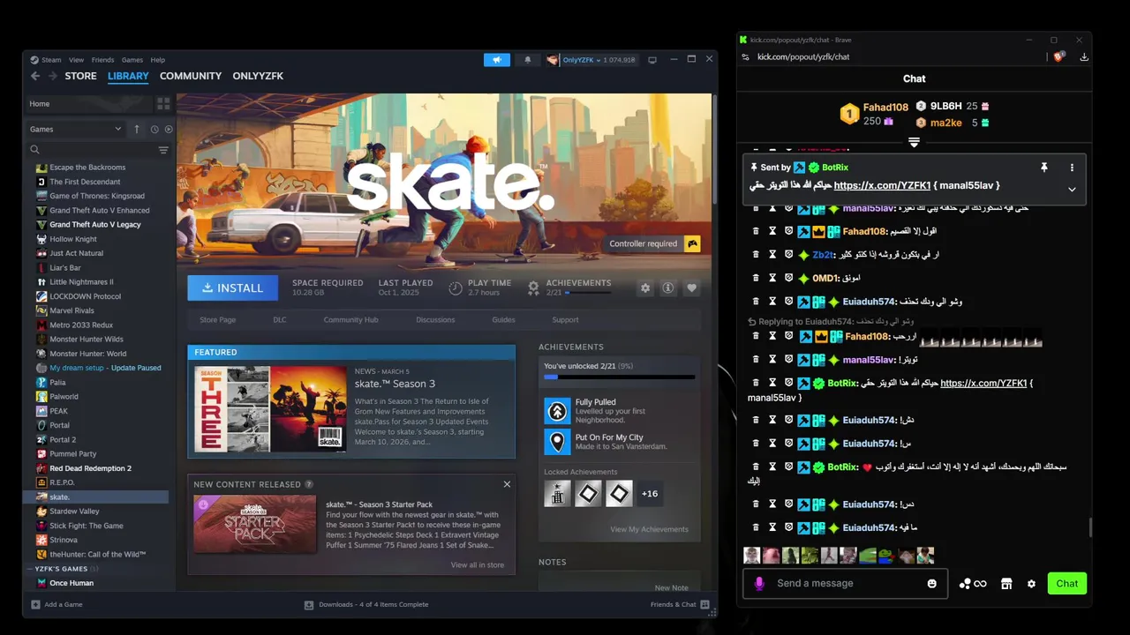Go to the STORE tab
The width and height of the screenshot is (1130, 635).
pyautogui.click(x=80, y=77)
